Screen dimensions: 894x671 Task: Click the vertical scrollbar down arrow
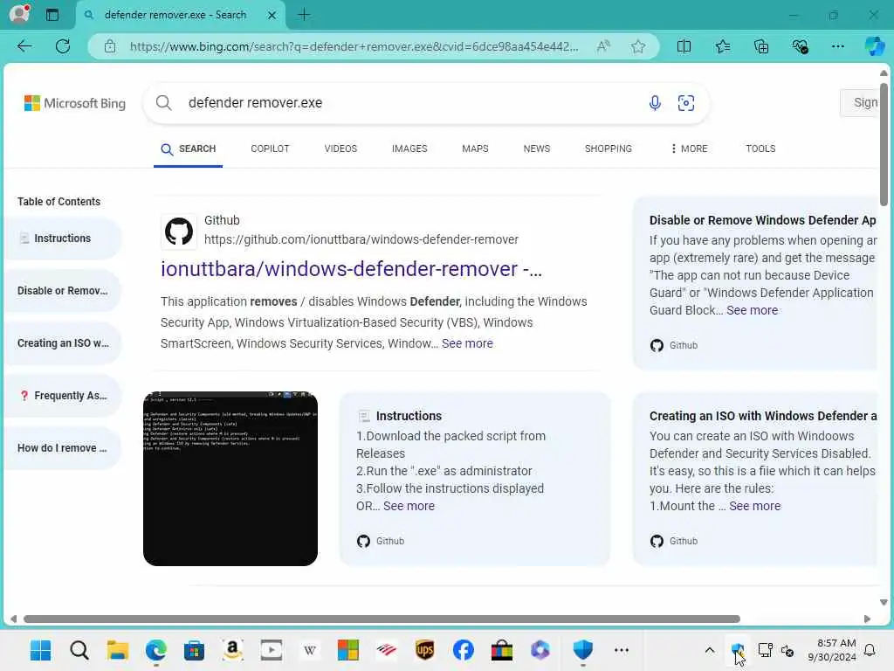(884, 603)
